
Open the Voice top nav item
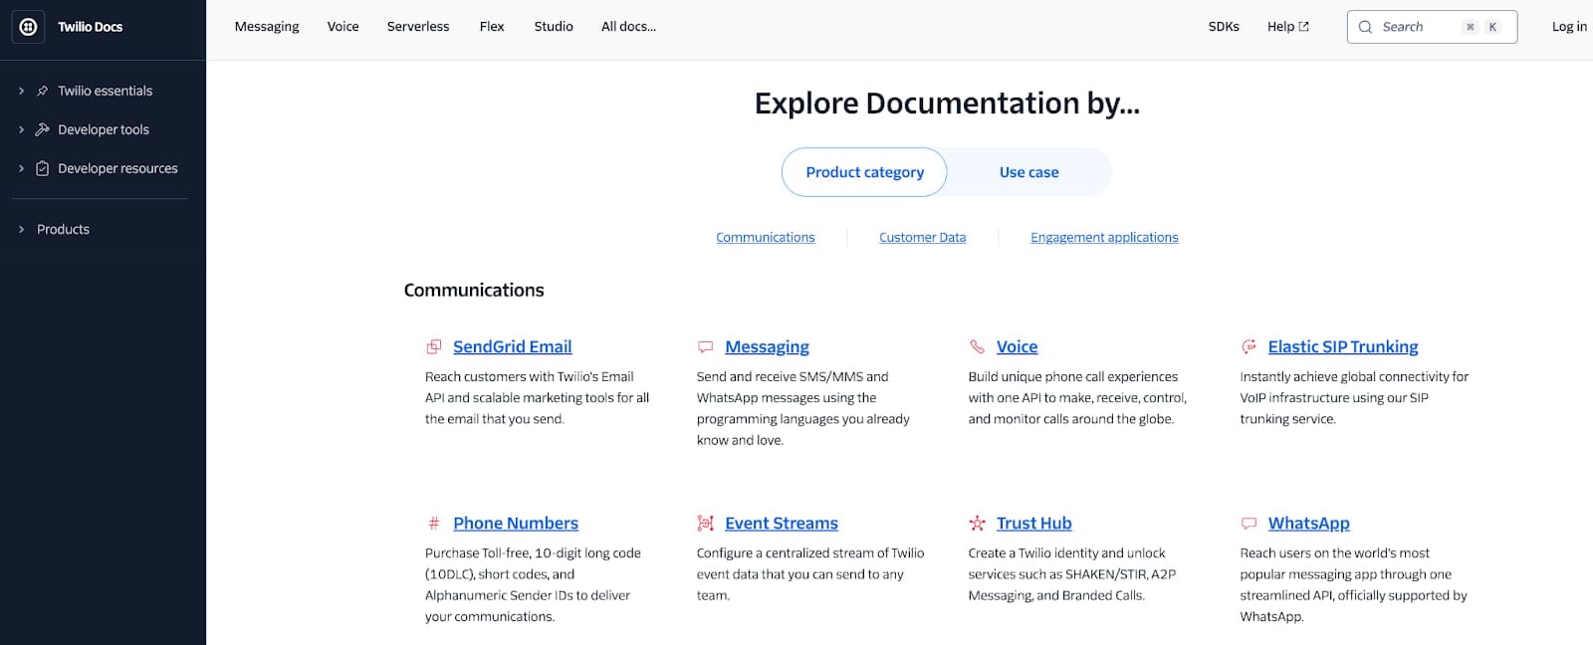coord(342,27)
